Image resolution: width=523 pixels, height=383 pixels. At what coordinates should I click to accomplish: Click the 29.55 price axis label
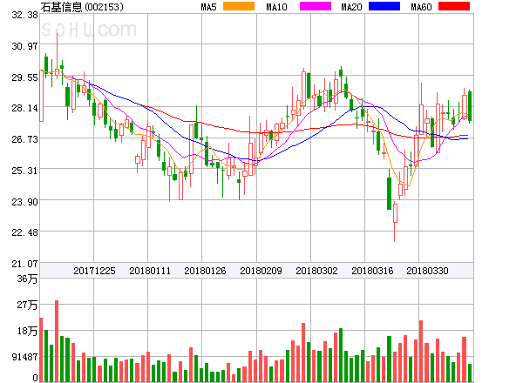[x=24, y=77]
